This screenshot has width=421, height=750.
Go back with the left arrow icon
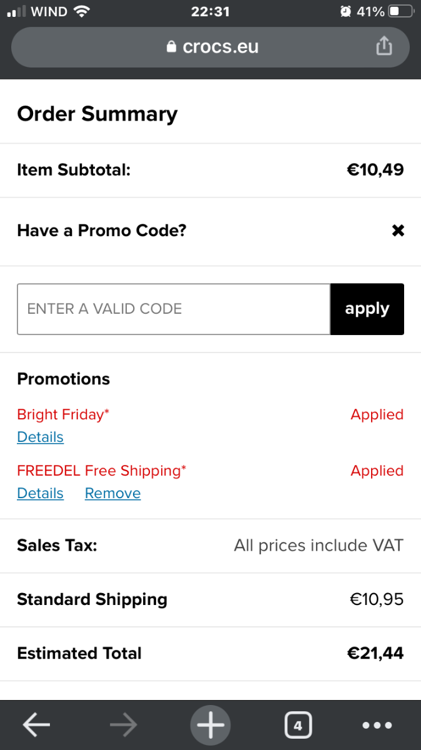(37, 725)
